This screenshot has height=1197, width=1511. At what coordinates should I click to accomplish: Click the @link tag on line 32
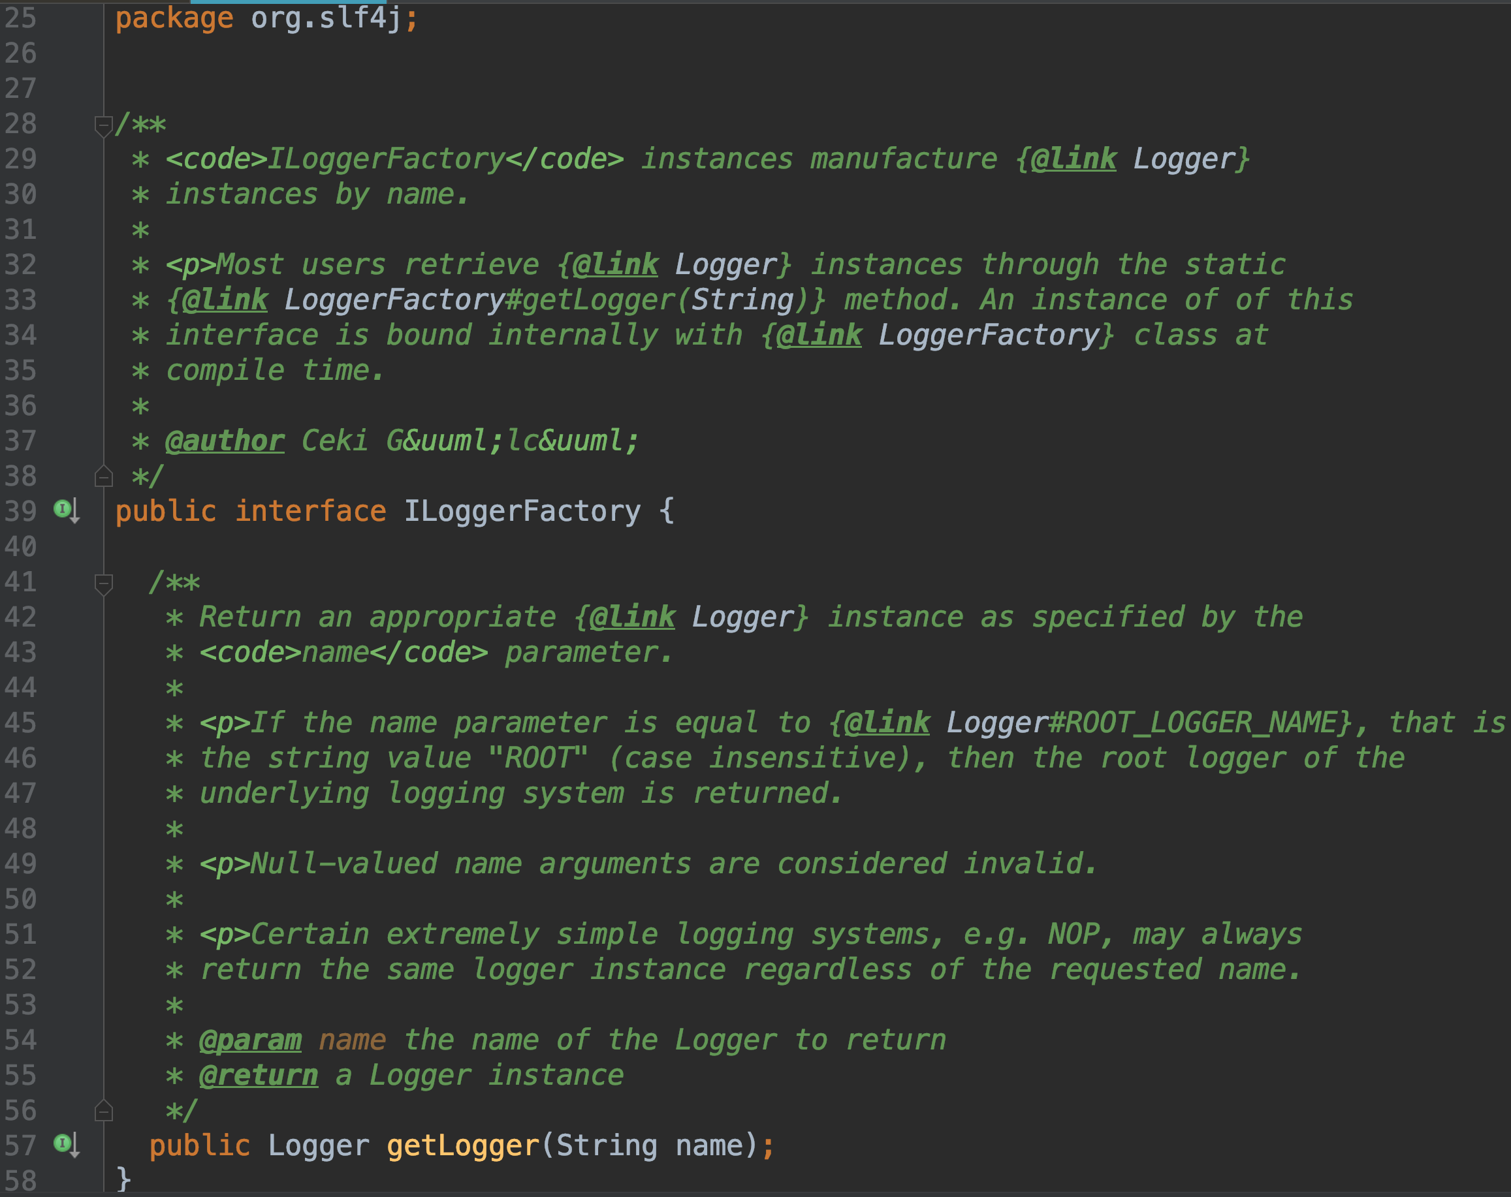(615, 265)
